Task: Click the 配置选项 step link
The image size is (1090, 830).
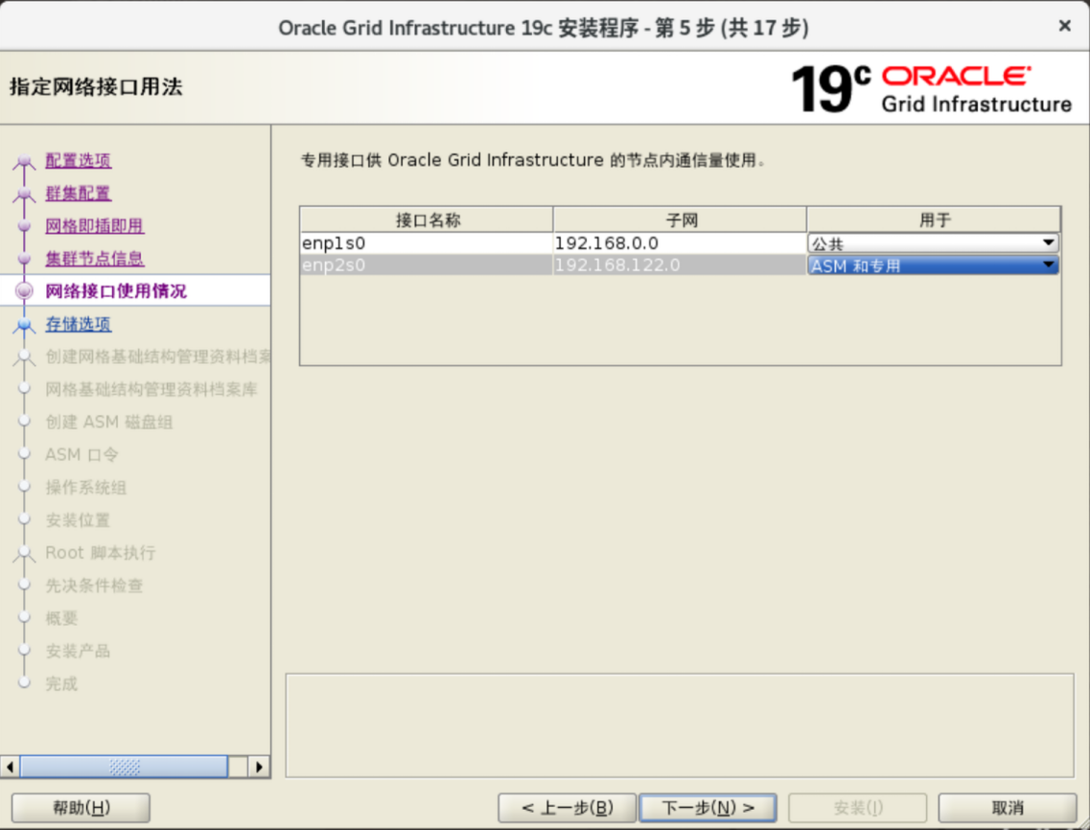Action: [79, 161]
